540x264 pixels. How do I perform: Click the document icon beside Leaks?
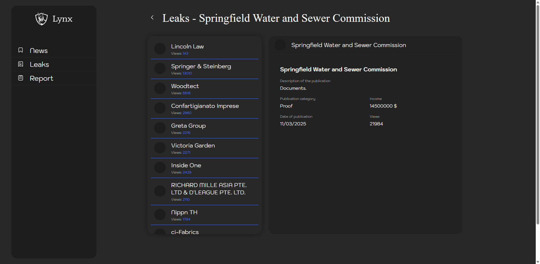(x=21, y=64)
